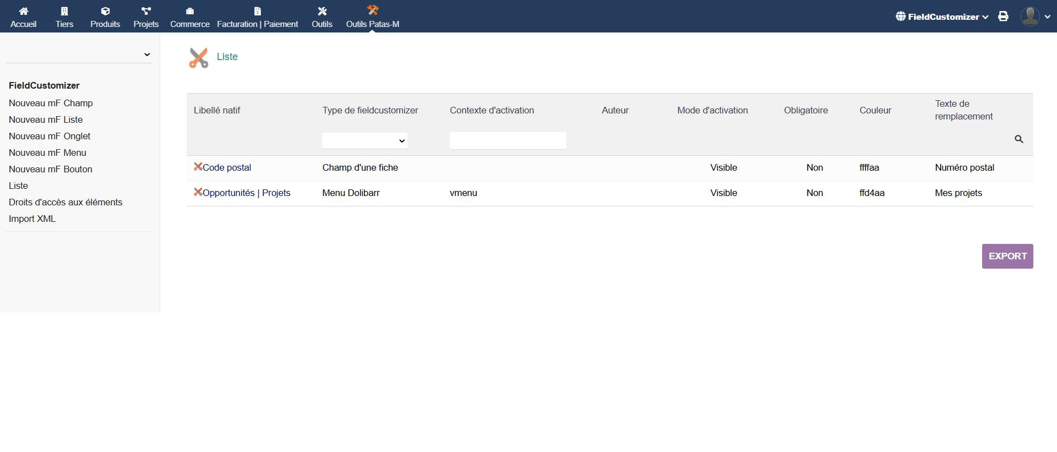Open the Facturation | Paiement document icon
Screen dimensions: 1057x452
point(257,11)
